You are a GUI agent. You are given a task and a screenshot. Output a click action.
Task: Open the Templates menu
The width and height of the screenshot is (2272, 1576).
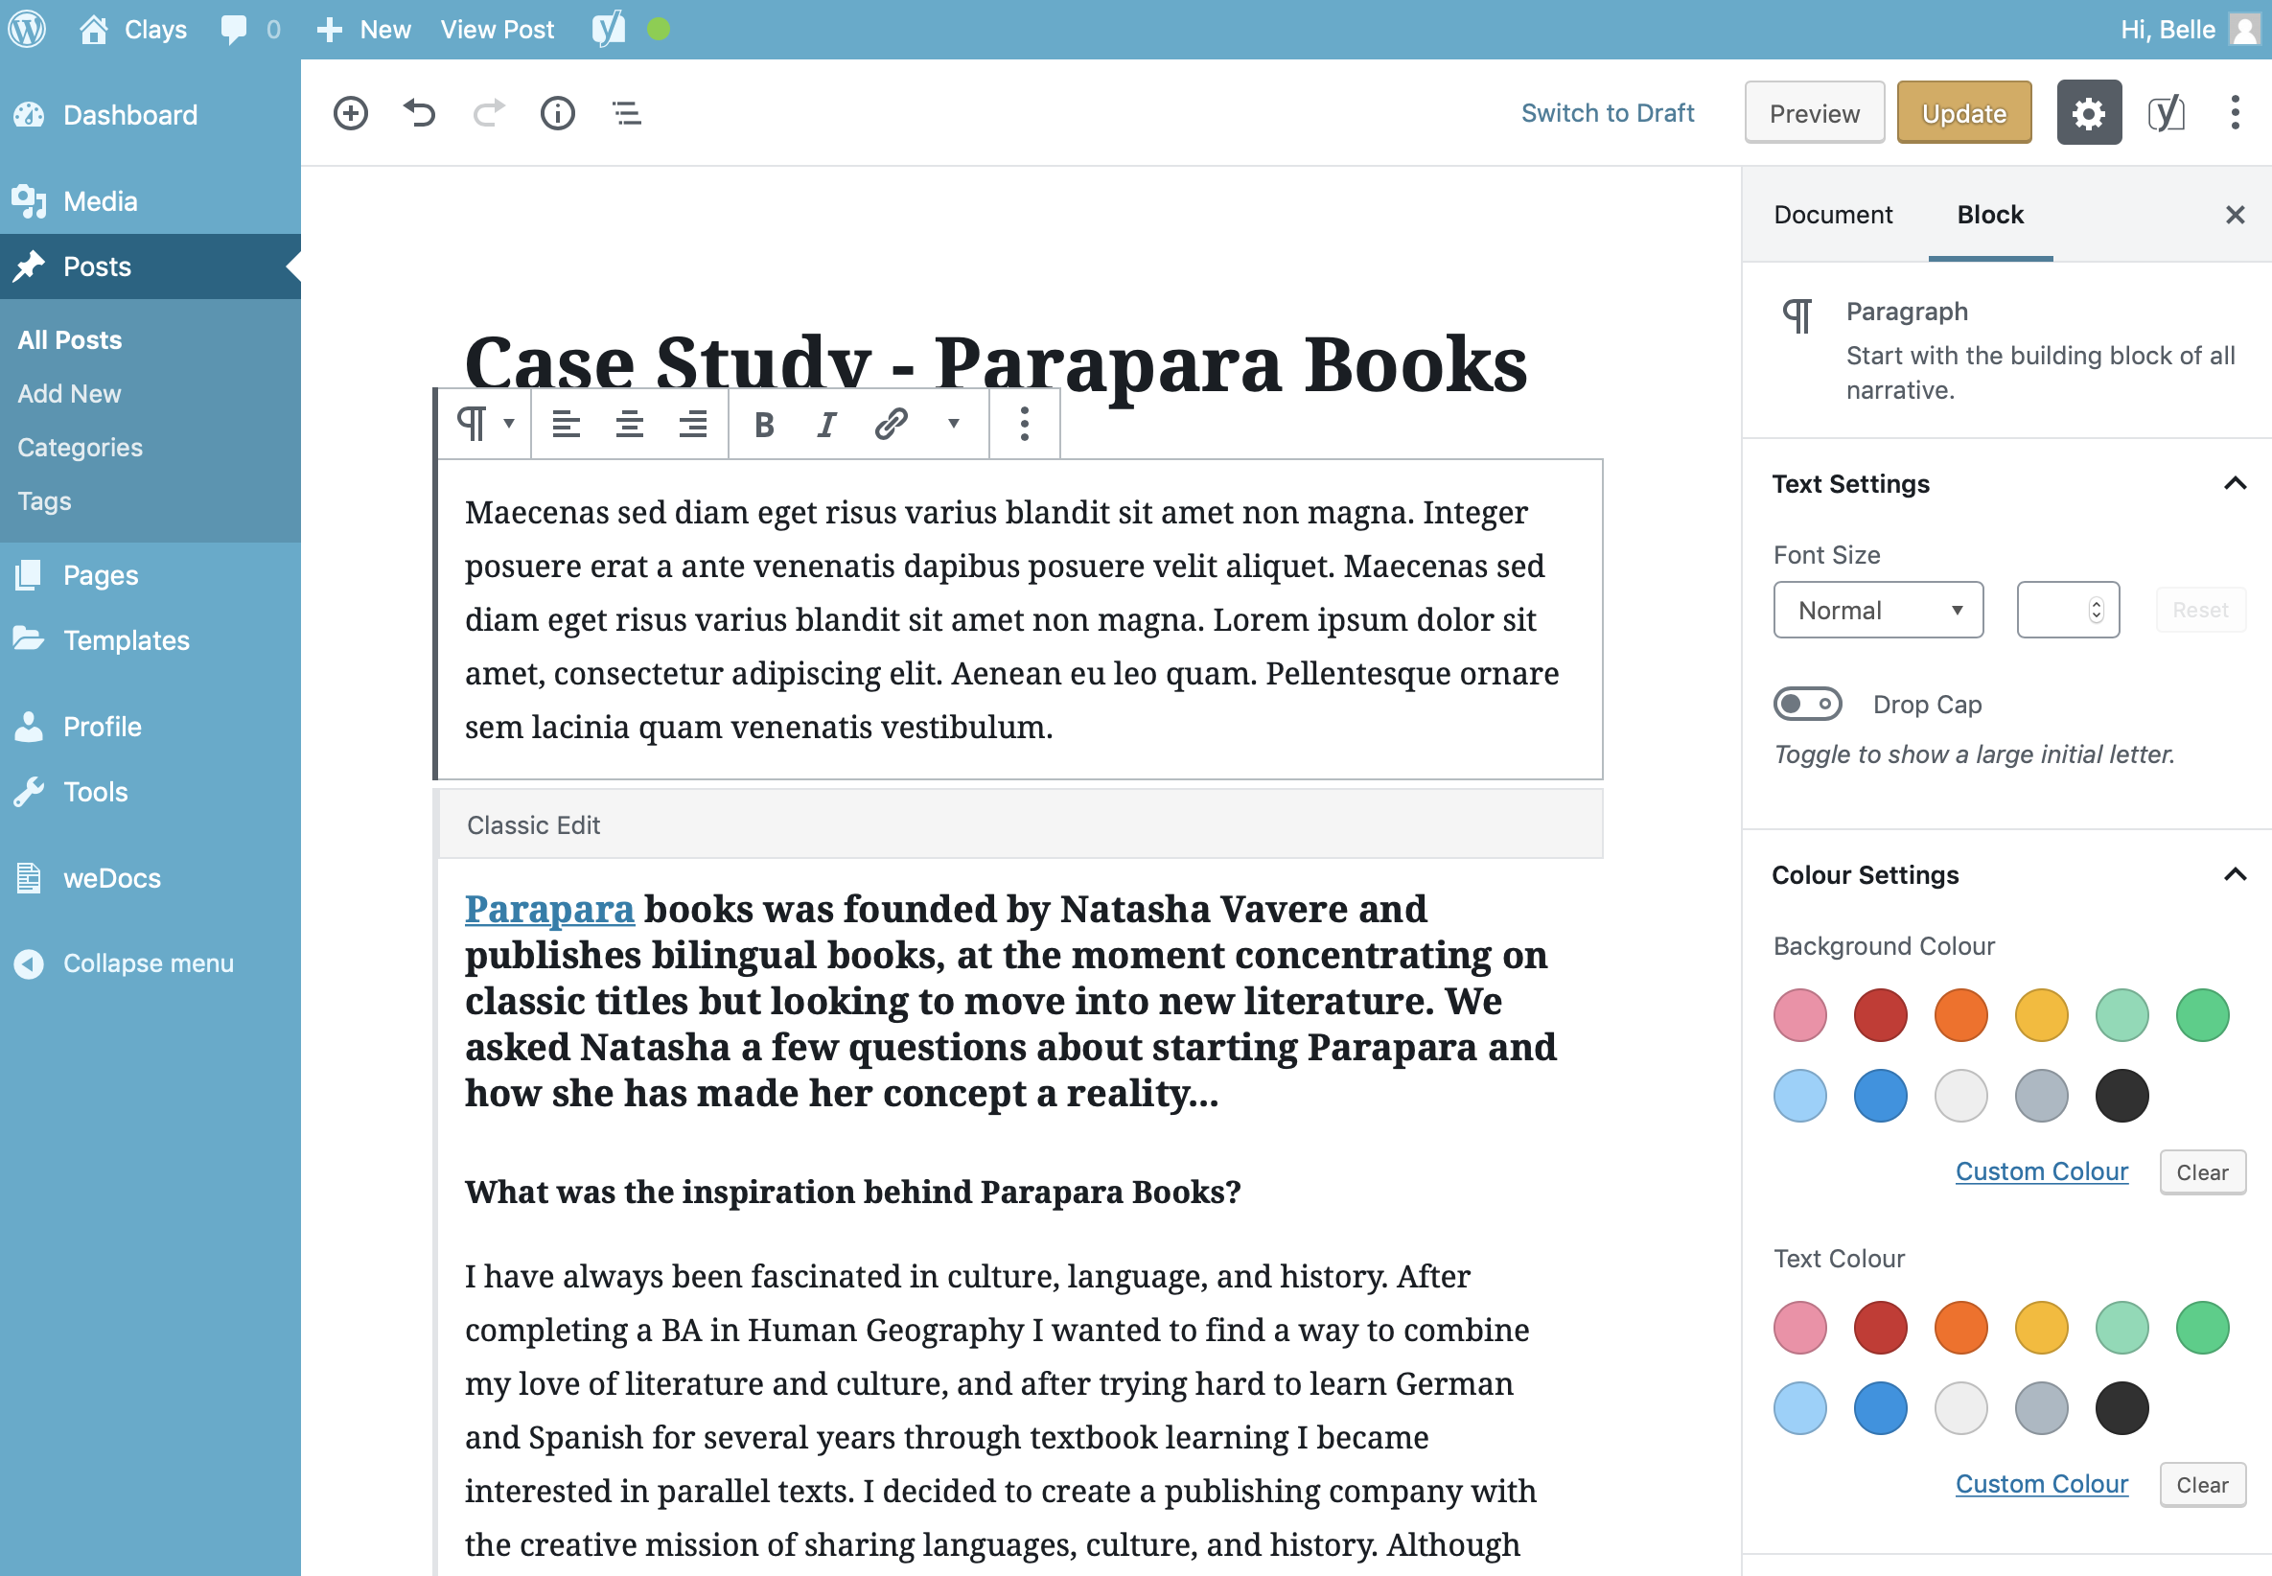click(151, 639)
